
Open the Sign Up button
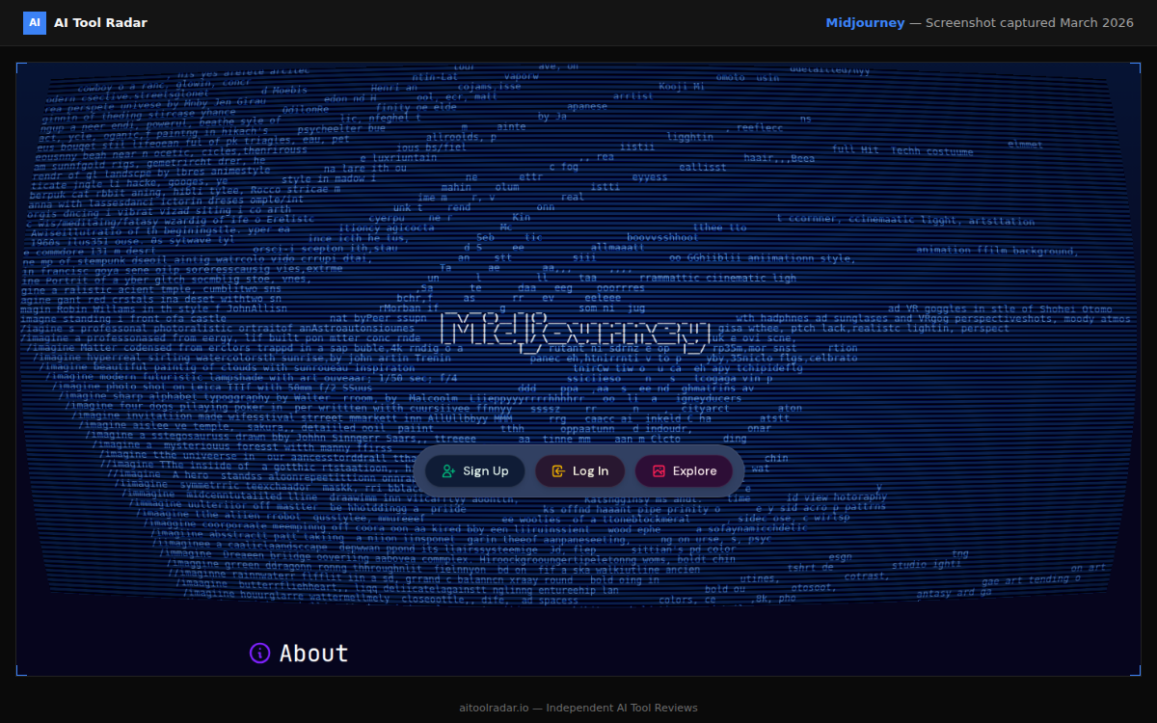coord(475,470)
